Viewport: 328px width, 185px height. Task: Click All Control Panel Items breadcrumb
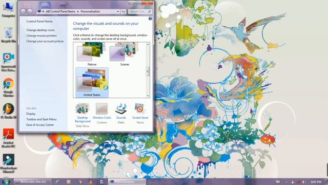60,11
